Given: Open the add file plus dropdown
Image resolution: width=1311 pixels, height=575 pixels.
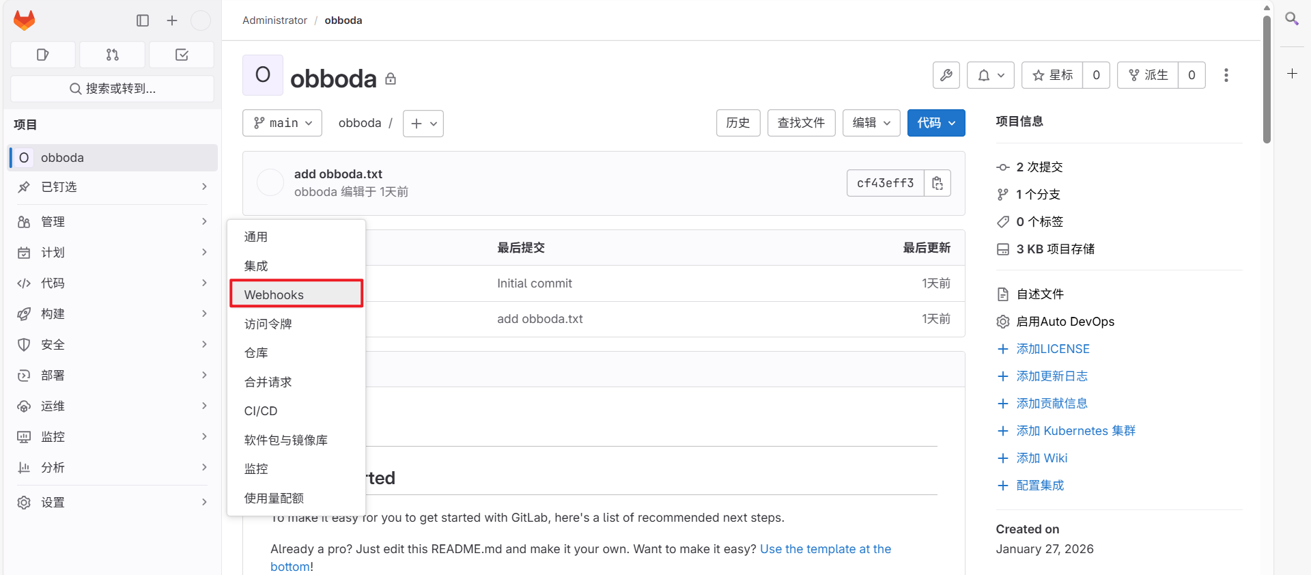Looking at the screenshot, I should coord(423,124).
